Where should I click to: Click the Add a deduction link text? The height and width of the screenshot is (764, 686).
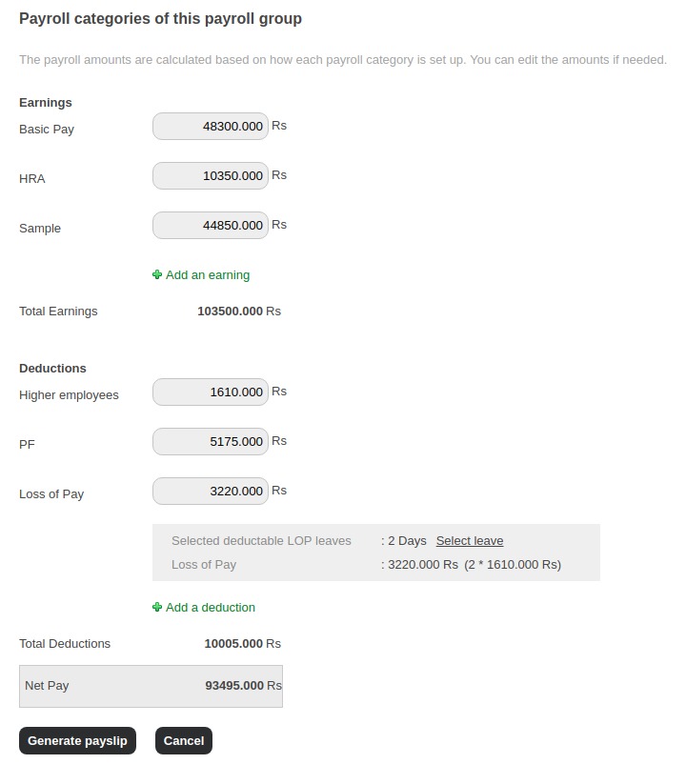211,608
